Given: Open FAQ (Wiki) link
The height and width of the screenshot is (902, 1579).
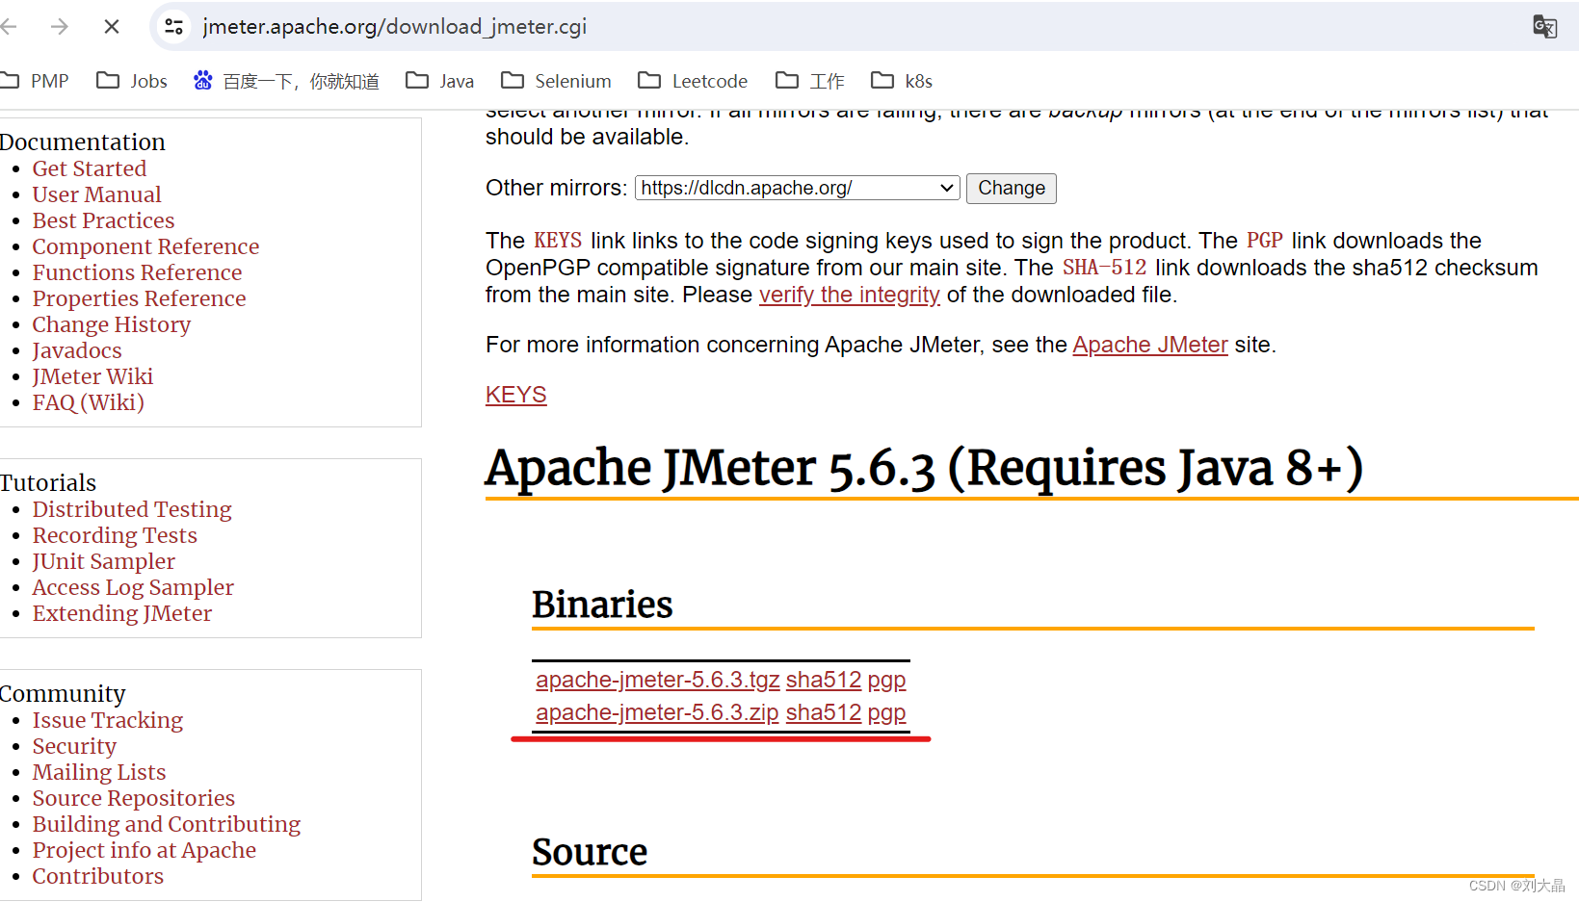Looking at the screenshot, I should (88, 402).
